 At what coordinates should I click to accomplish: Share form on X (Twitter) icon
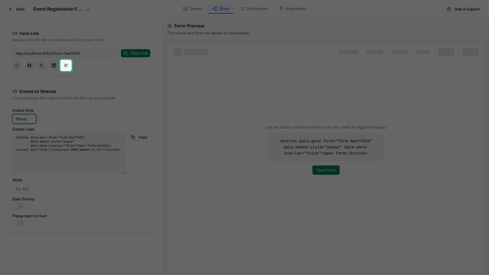(42, 65)
